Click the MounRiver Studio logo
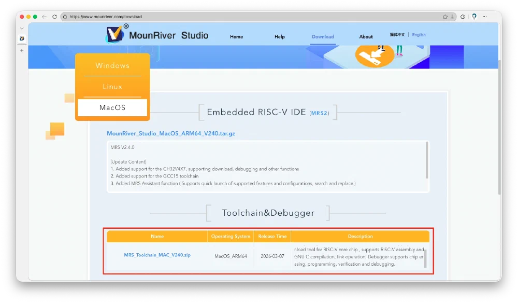The height and width of the screenshot is (303, 518). pos(157,35)
